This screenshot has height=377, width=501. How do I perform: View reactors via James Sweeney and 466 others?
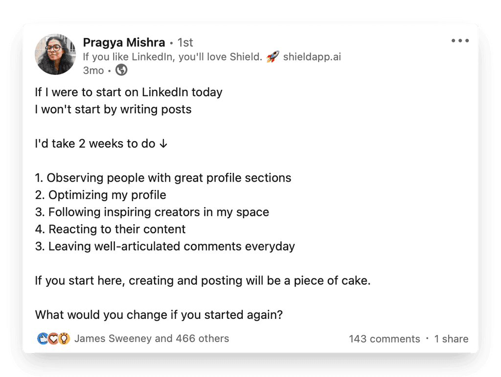(151, 338)
